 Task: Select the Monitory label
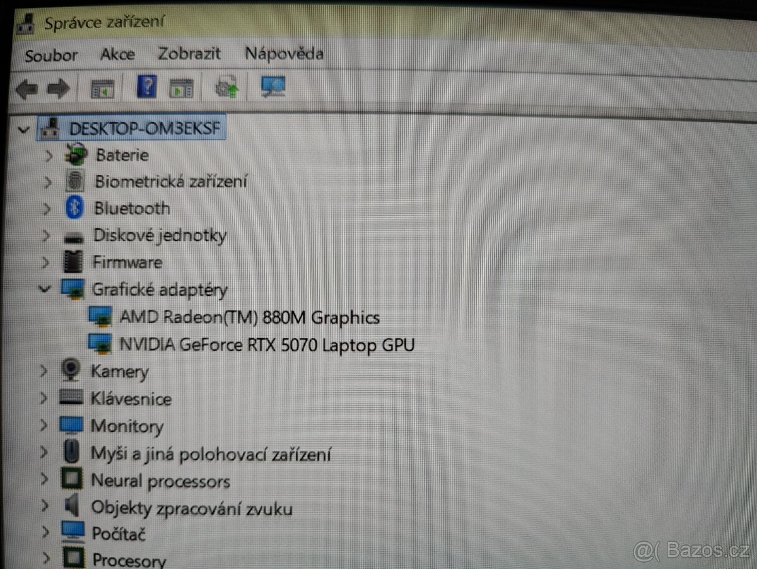coord(127,426)
